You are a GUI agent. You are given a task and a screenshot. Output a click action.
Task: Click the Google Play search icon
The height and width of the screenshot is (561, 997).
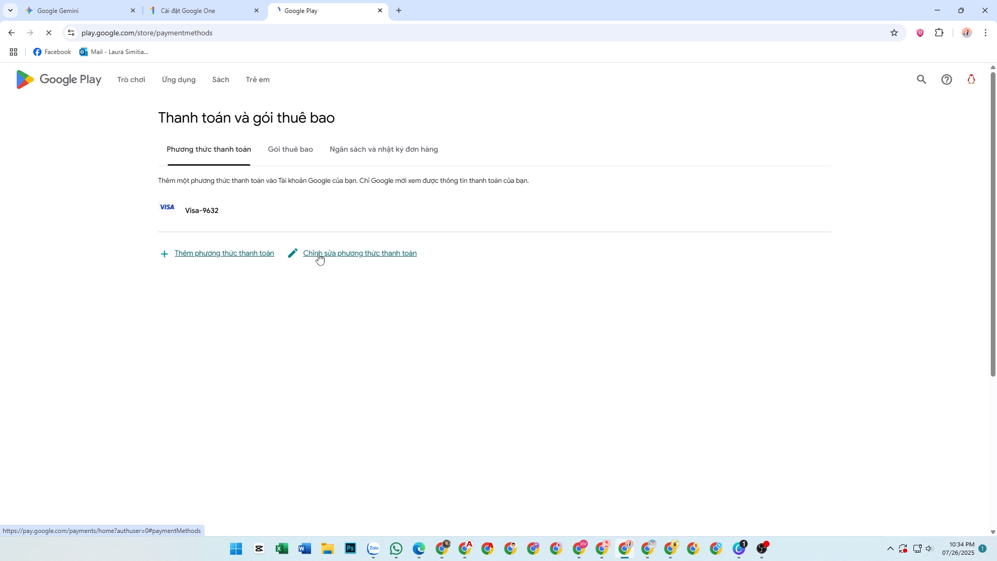[921, 79]
